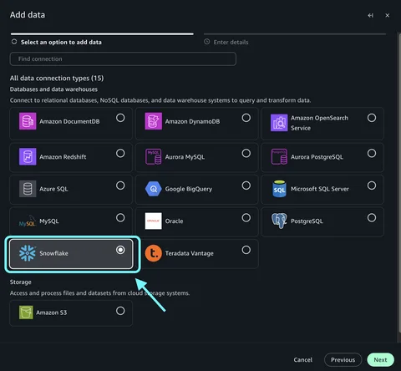Click the 'Aurora PostgreSQL' label text
The width and height of the screenshot is (401, 371).
[x=317, y=157]
